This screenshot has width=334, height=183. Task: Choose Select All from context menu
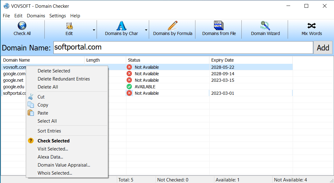coord(67,121)
